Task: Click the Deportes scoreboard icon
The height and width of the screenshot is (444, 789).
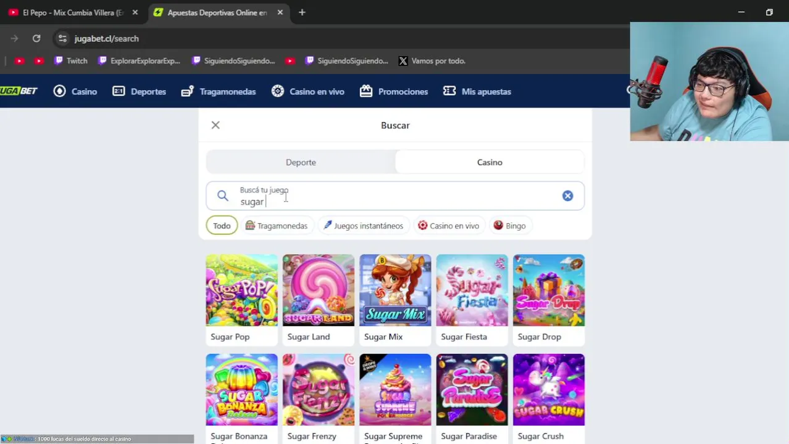Action: click(119, 91)
